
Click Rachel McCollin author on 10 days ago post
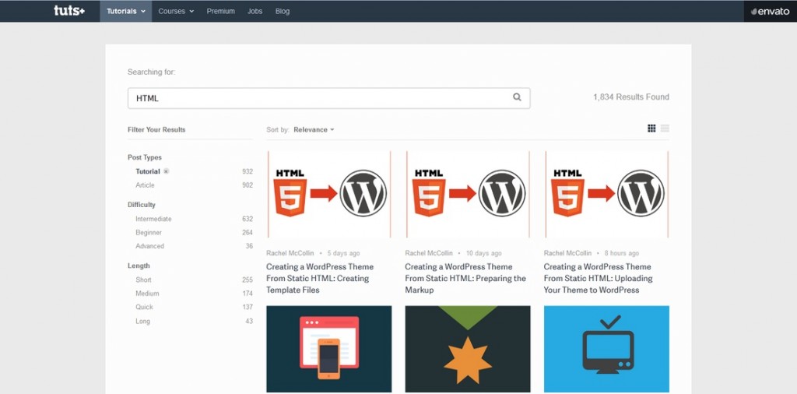coord(429,253)
